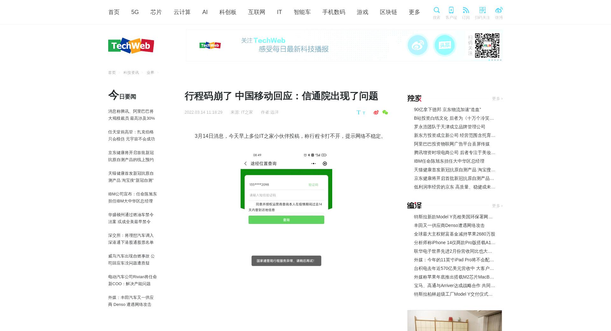611x331 pixels.
Task: Open 天猫健康首发新冠抗原 sidebar news
Action: point(131,177)
